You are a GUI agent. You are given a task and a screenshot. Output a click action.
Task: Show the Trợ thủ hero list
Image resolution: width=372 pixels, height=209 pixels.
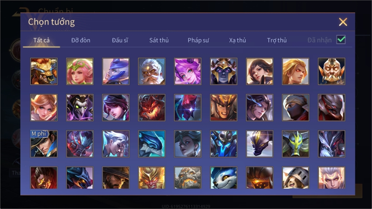click(277, 40)
